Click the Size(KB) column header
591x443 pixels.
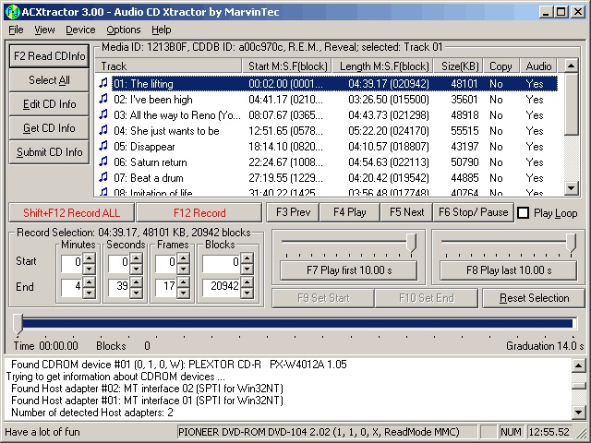click(x=459, y=66)
